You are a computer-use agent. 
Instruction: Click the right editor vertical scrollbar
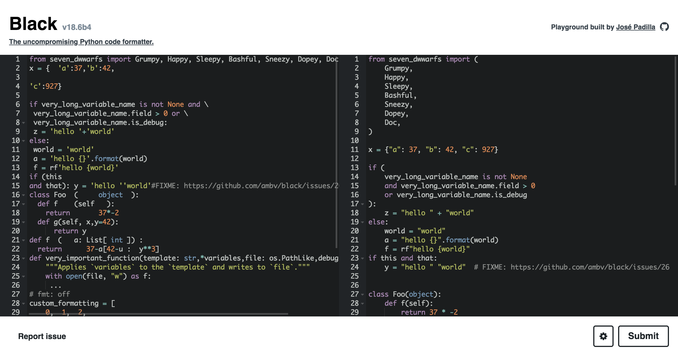coord(675,121)
